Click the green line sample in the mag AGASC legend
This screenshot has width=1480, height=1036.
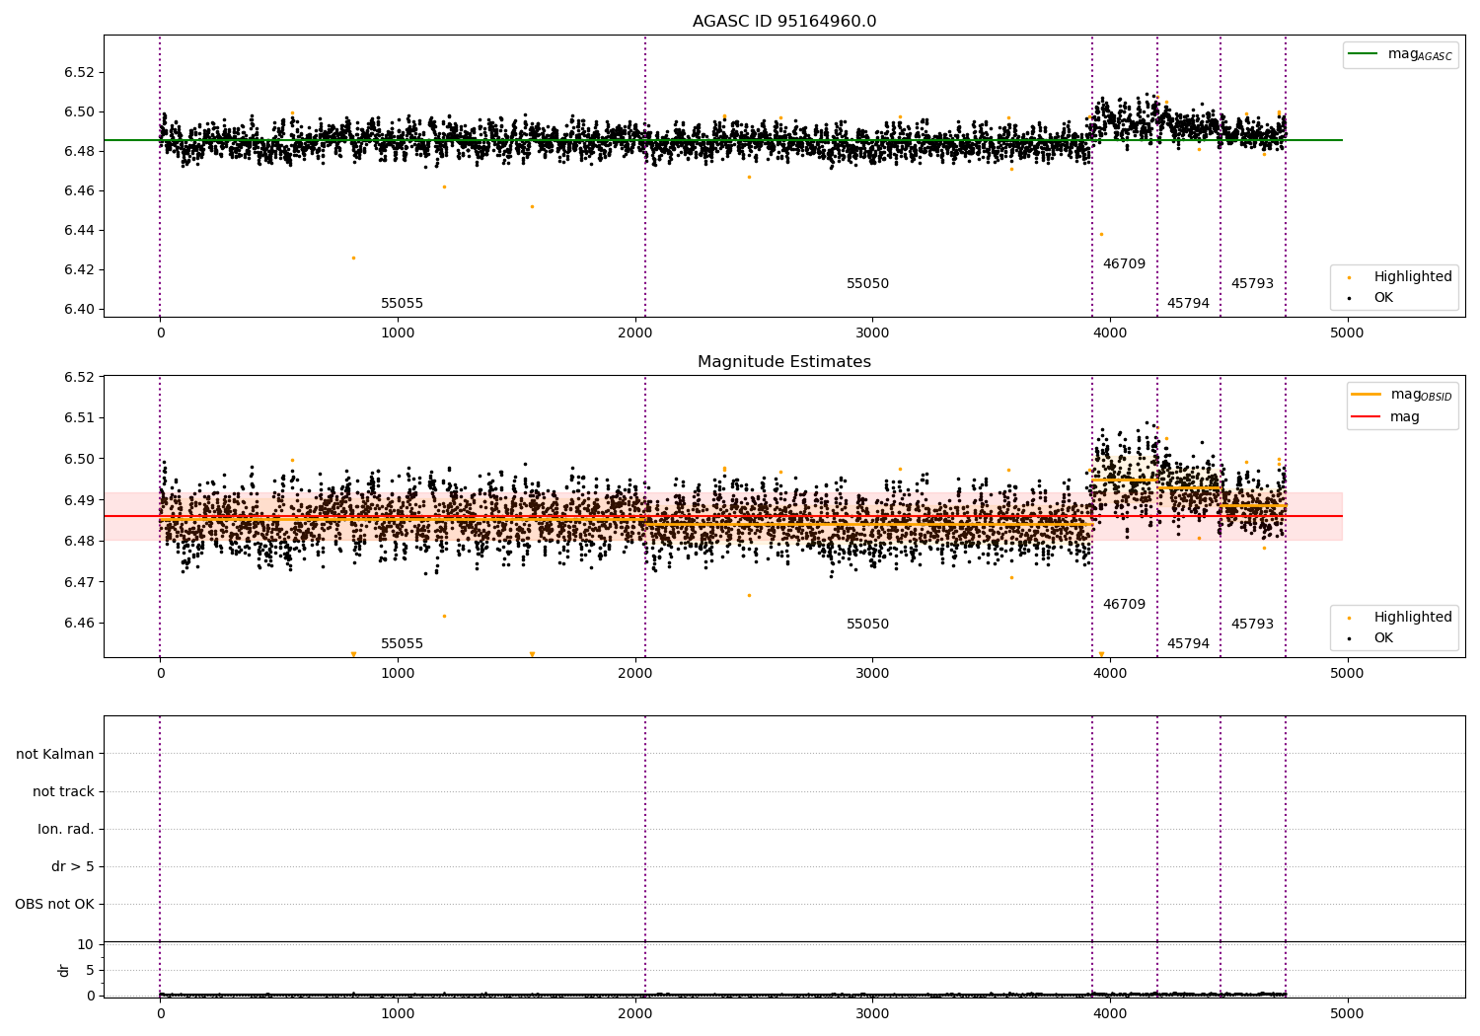point(1363,54)
